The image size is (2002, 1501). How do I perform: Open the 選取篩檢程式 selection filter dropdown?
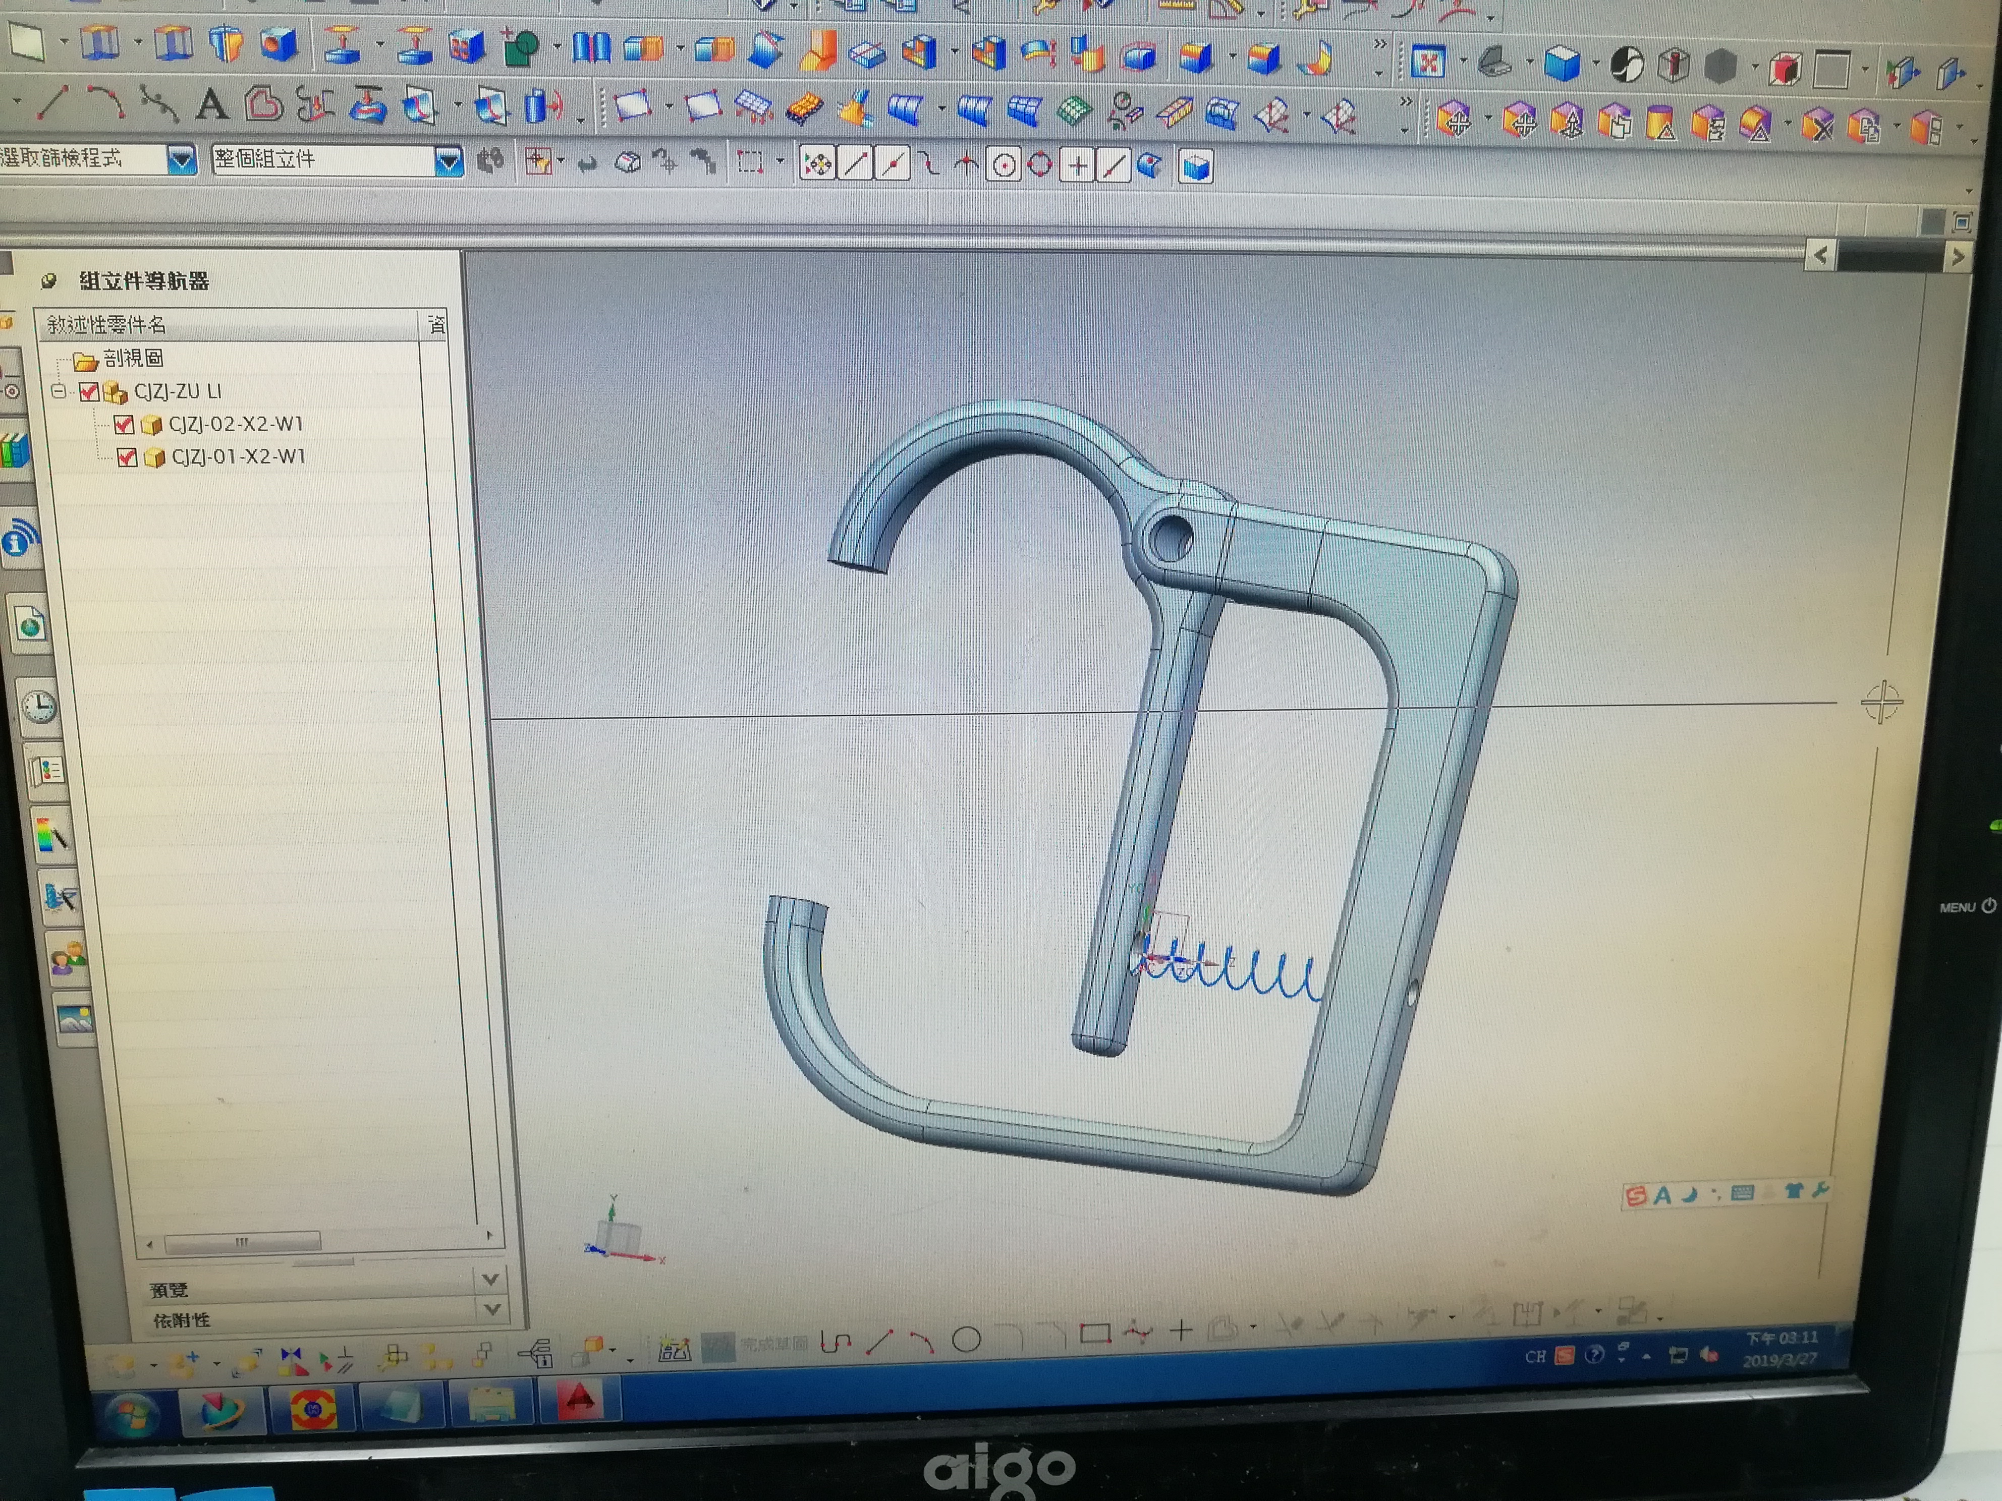point(181,161)
